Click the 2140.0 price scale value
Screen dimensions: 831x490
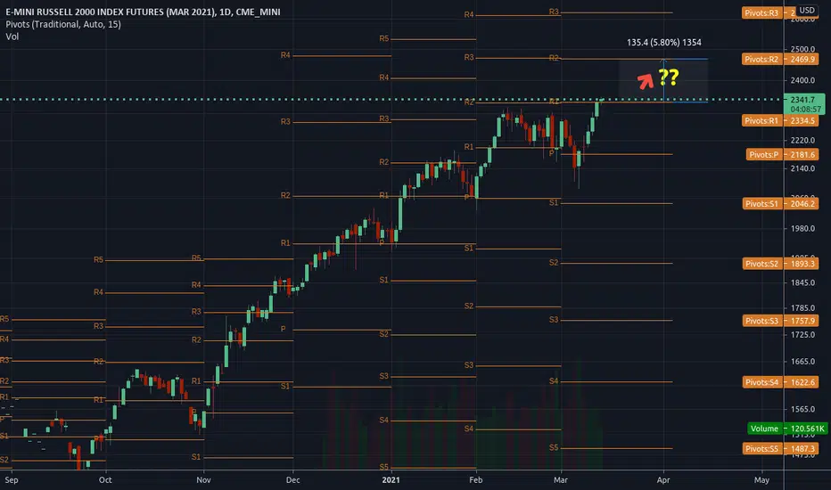point(802,168)
